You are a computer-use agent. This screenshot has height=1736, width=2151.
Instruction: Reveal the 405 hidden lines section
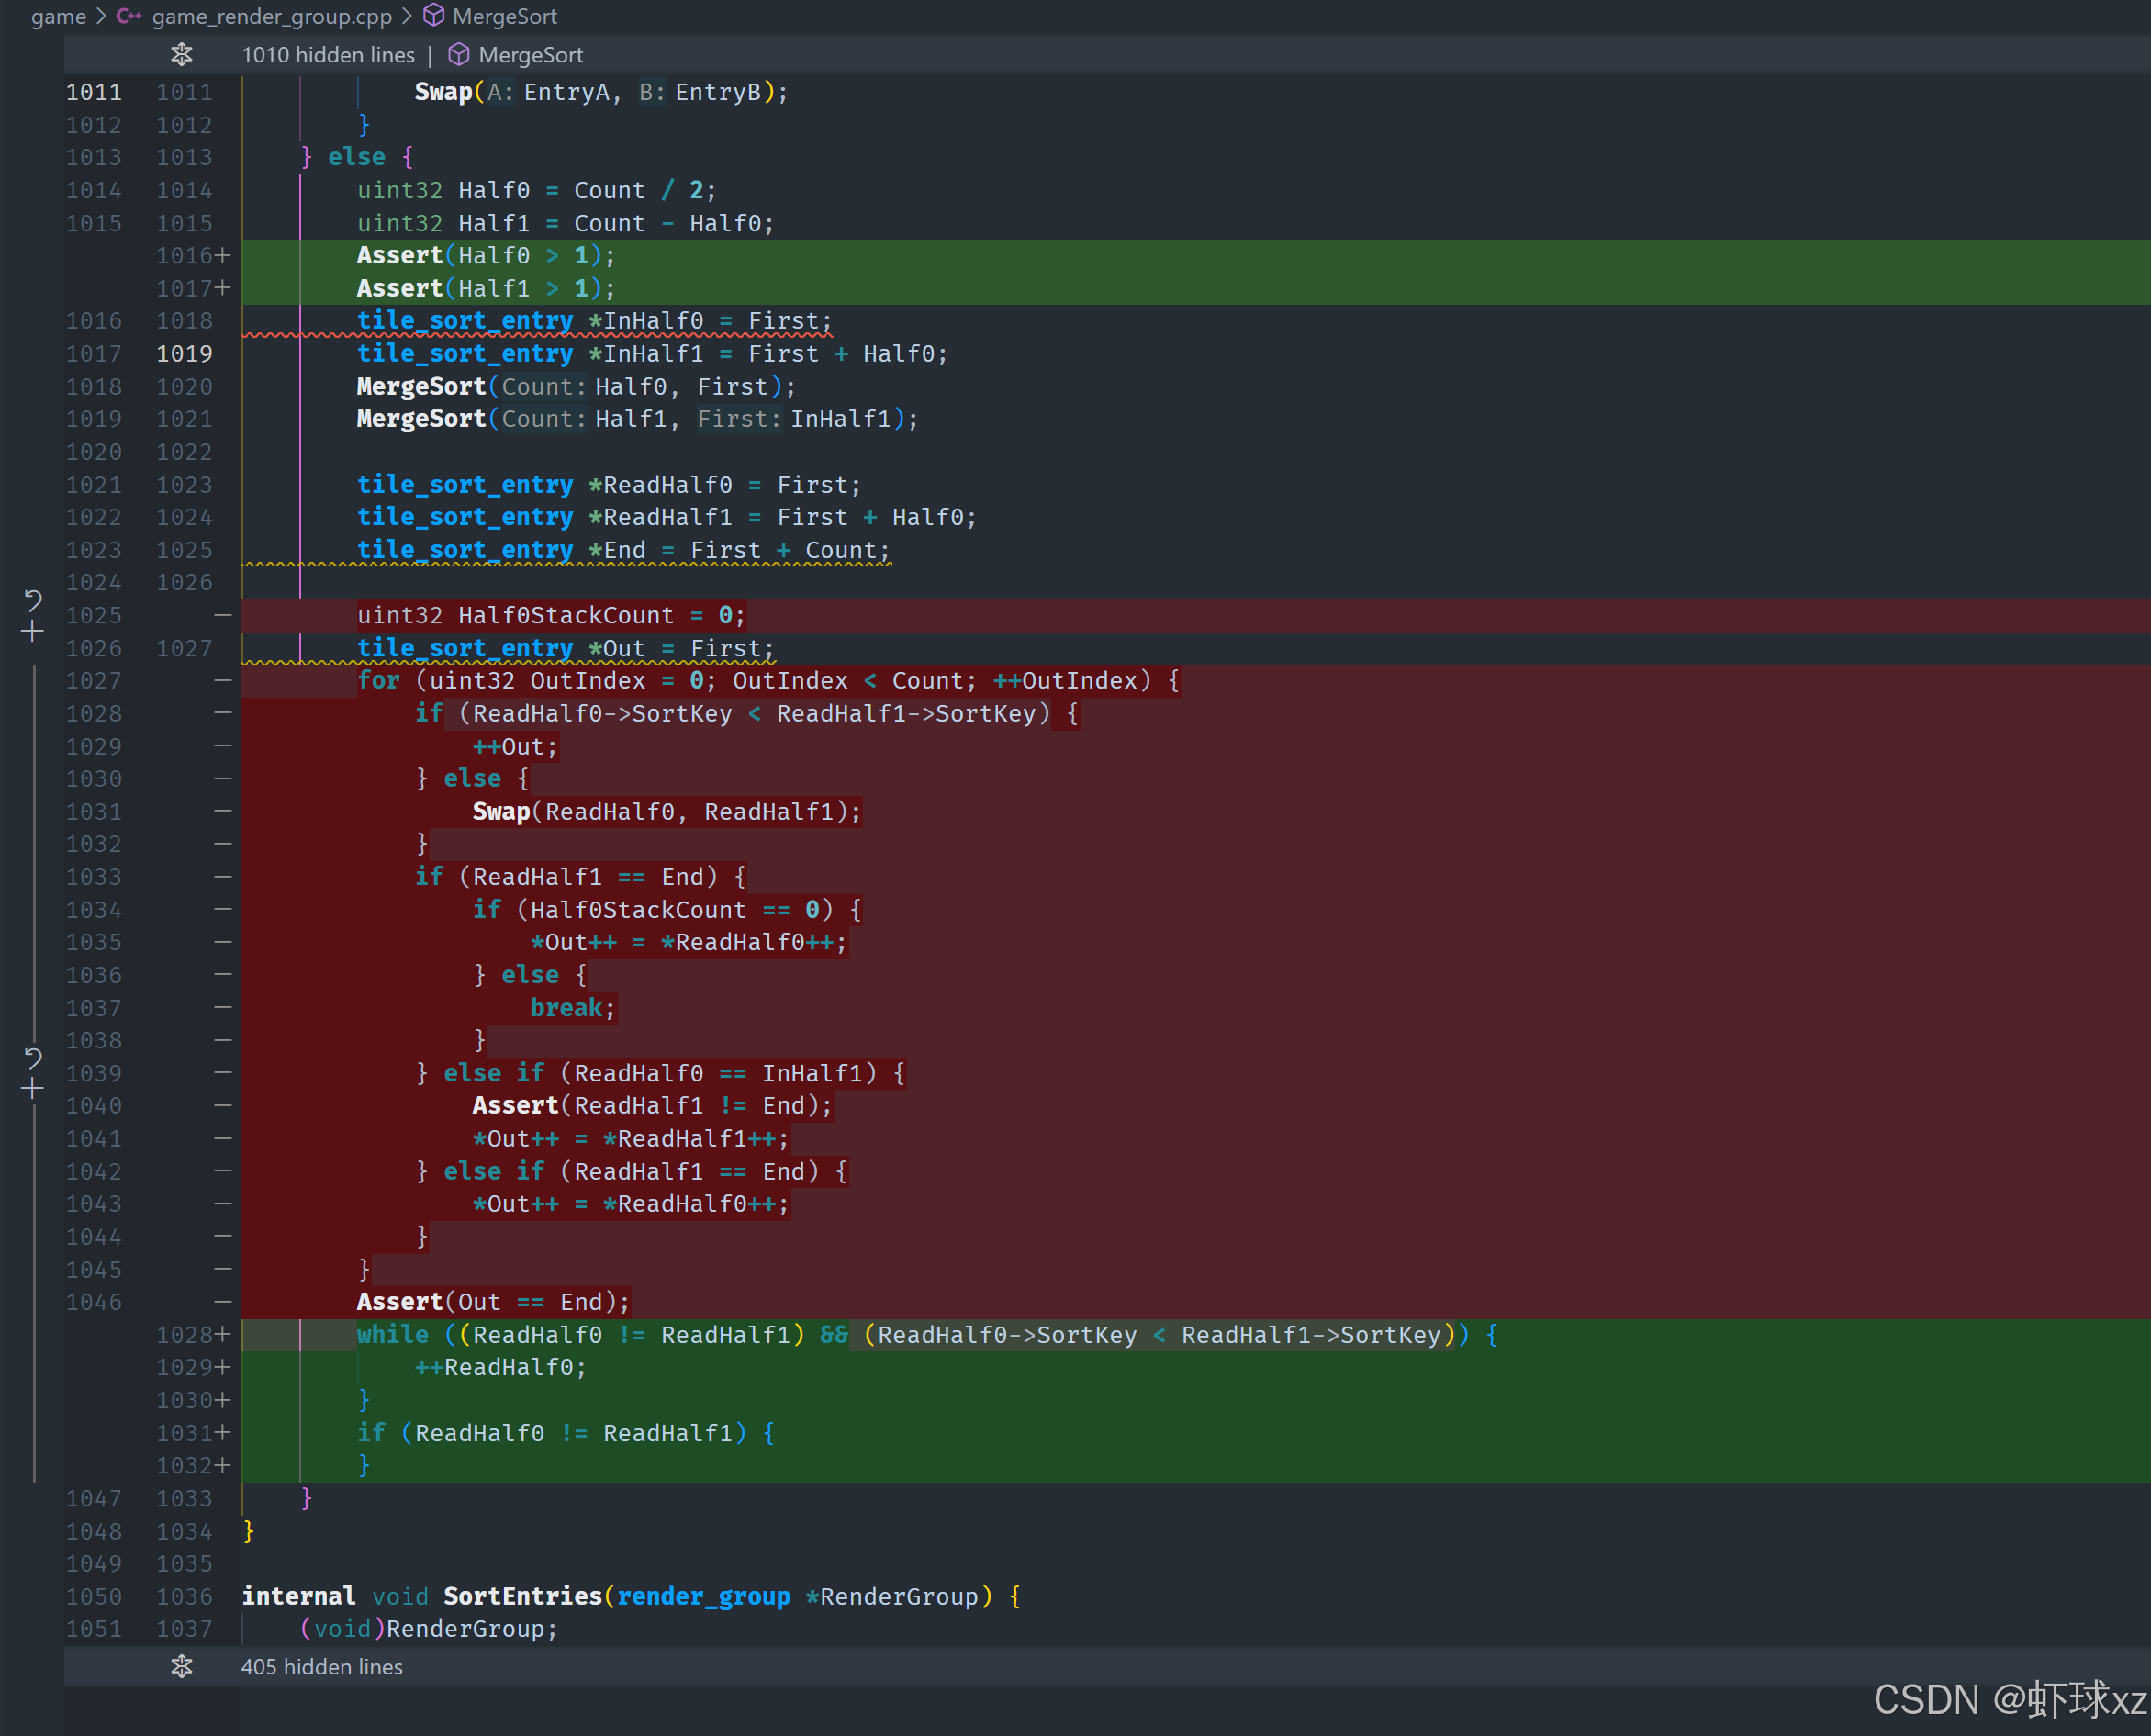321,1667
